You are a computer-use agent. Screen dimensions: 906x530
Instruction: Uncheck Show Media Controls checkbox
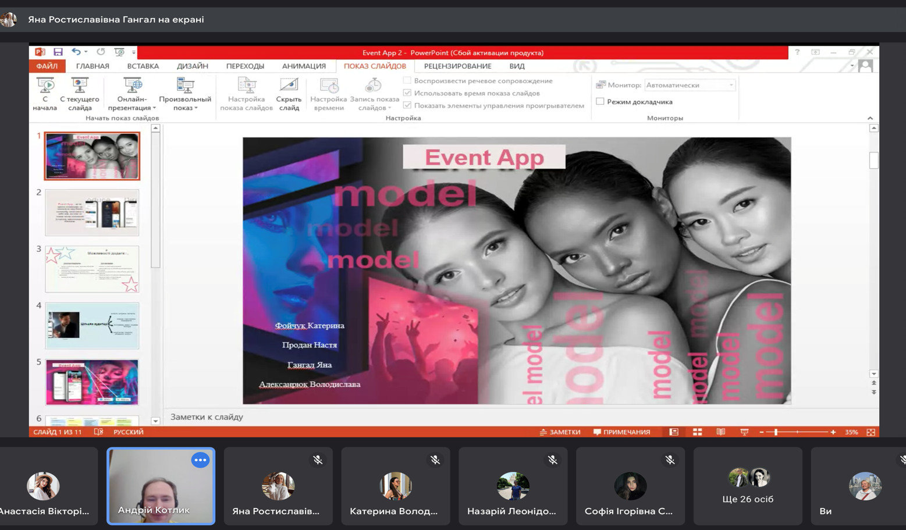pos(407,105)
